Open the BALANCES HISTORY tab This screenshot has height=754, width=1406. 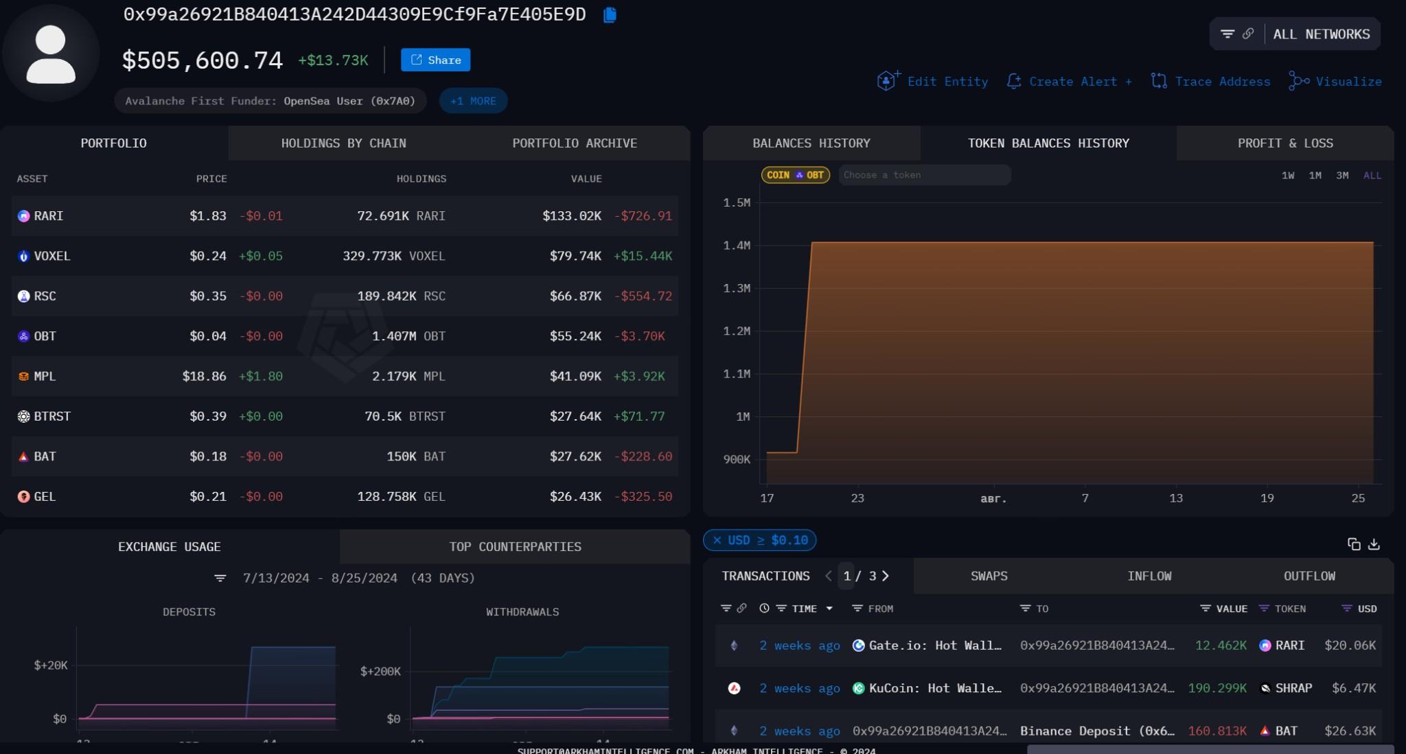click(811, 143)
